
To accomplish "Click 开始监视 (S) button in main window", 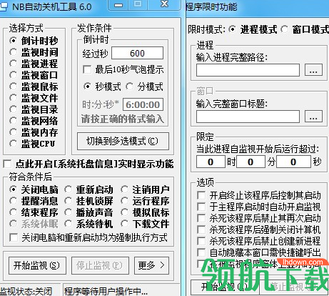I will coord(37,265).
